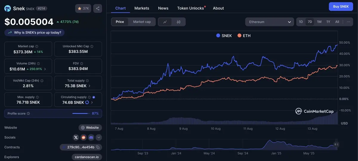The image size is (358, 161).
Task: Click the contract address 279c90...4e454b
Action: click(x=81, y=147)
